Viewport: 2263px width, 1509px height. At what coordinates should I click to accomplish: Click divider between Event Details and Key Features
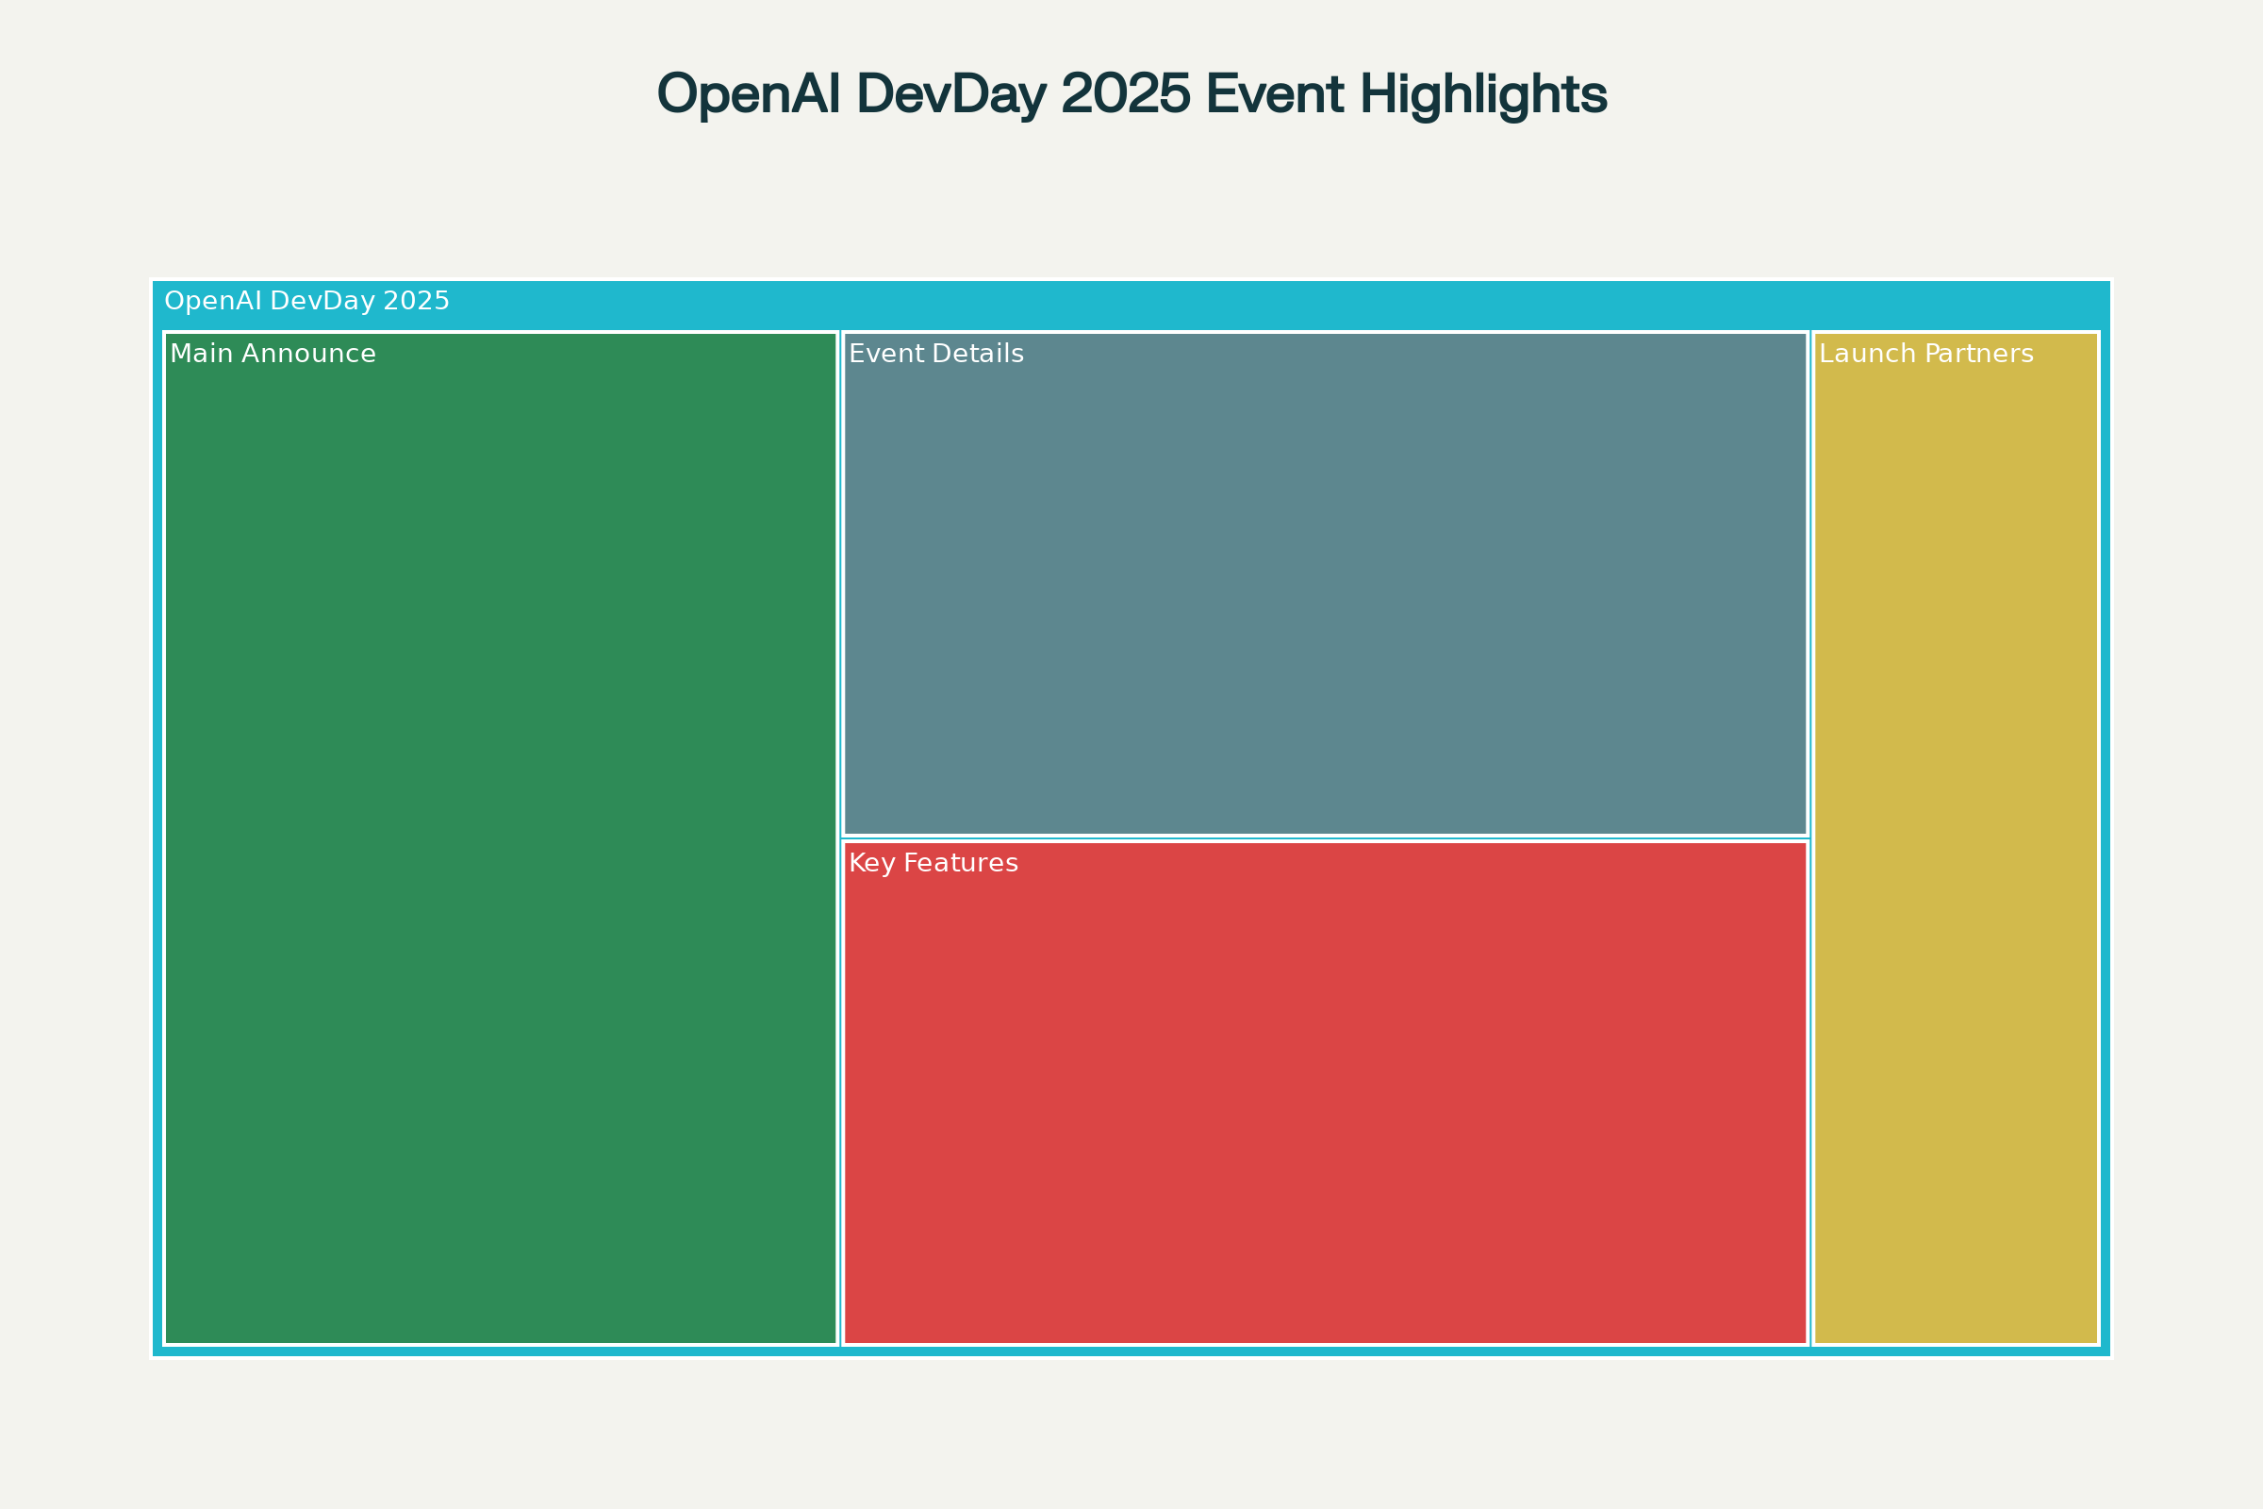(1325, 838)
